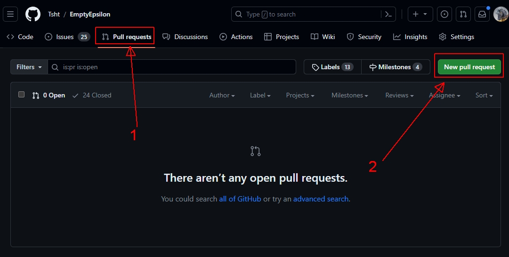Image resolution: width=509 pixels, height=257 pixels.
Task: Show the 0 Open pull requests
Action: [x=48, y=96]
